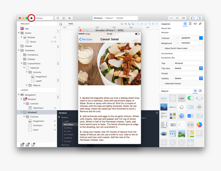Switch to the Methods tab in the code panel
221x171 pixels.
tap(65, 145)
